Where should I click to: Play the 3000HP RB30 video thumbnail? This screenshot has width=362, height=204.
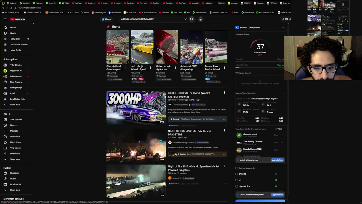[x=136, y=108]
